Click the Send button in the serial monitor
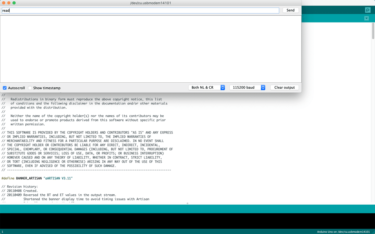This screenshot has width=375, height=234. 291,10
